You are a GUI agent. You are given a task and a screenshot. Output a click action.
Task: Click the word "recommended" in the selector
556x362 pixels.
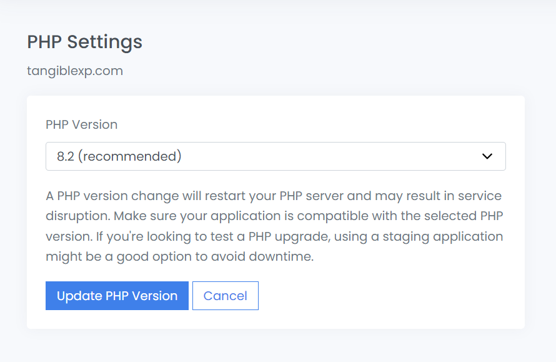click(131, 156)
